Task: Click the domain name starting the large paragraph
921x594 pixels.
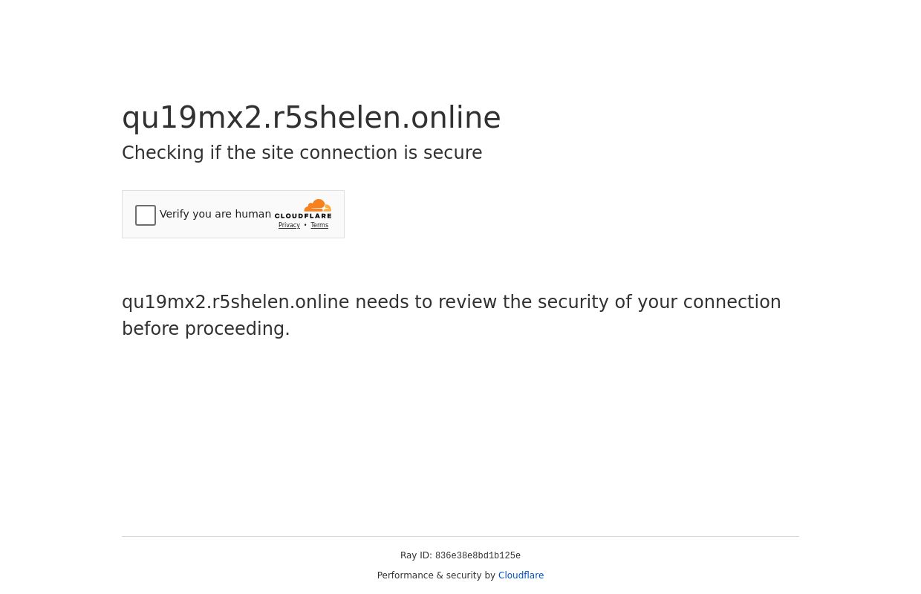Action: [x=235, y=302]
